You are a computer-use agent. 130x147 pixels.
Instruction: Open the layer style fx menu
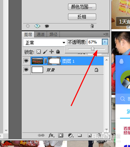[x=51, y=135]
